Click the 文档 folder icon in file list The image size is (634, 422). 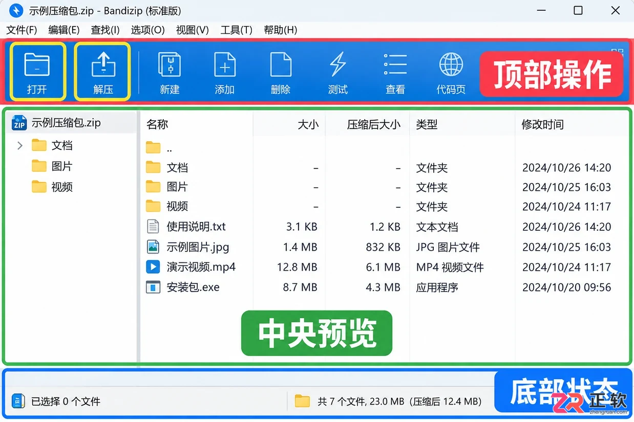153,167
